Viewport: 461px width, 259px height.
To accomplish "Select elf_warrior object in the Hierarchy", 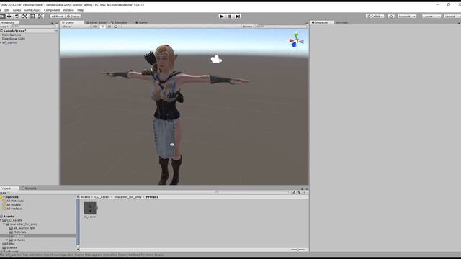I will pos(9,42).
